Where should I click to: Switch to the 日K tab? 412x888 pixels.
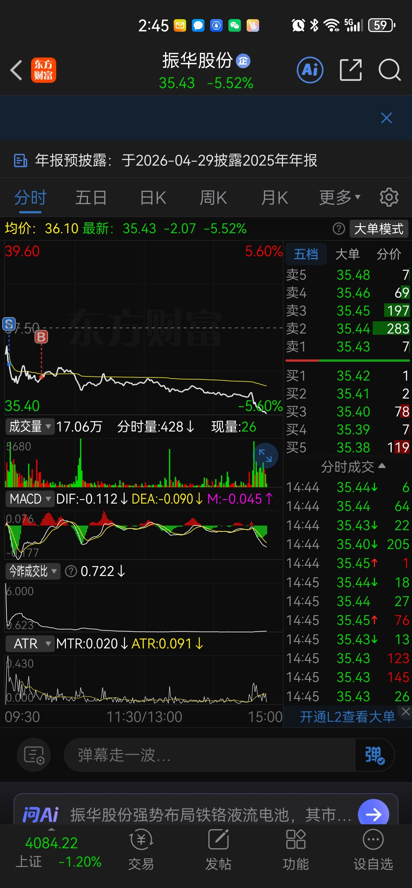click(x=153, y=198)
